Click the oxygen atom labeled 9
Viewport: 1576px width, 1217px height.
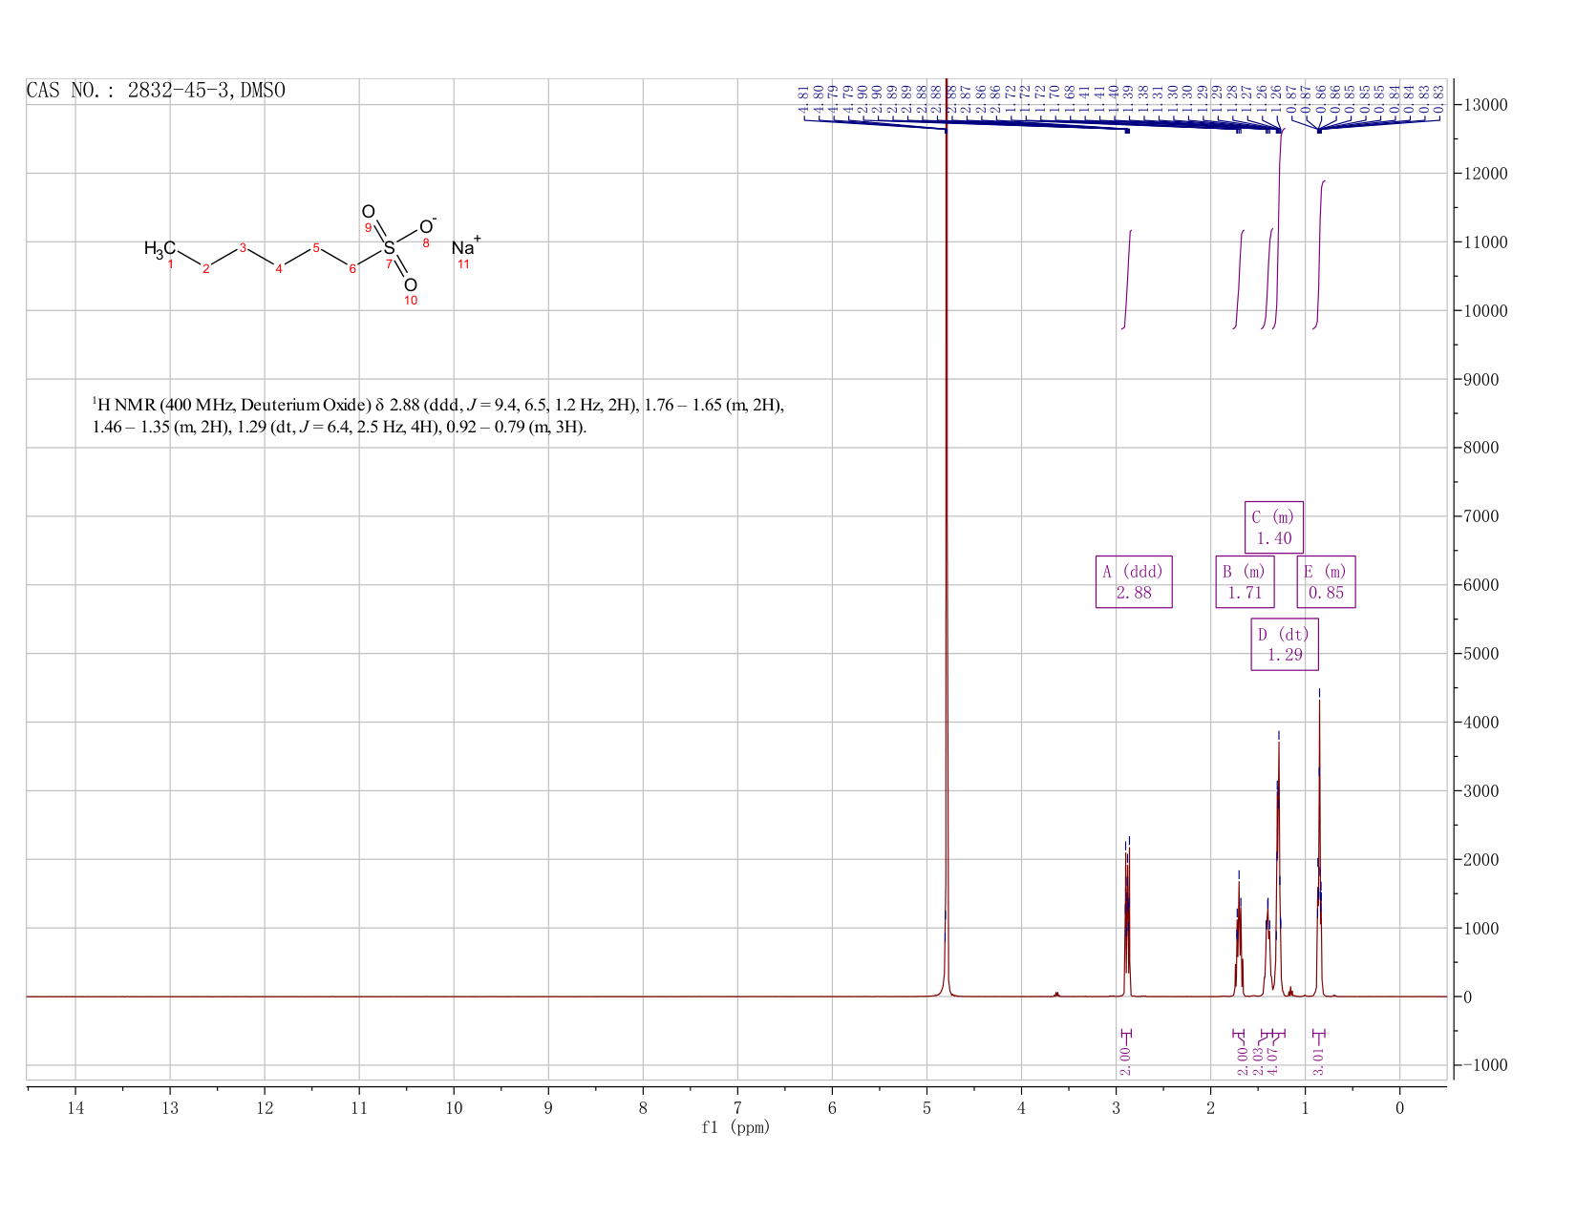369,212
